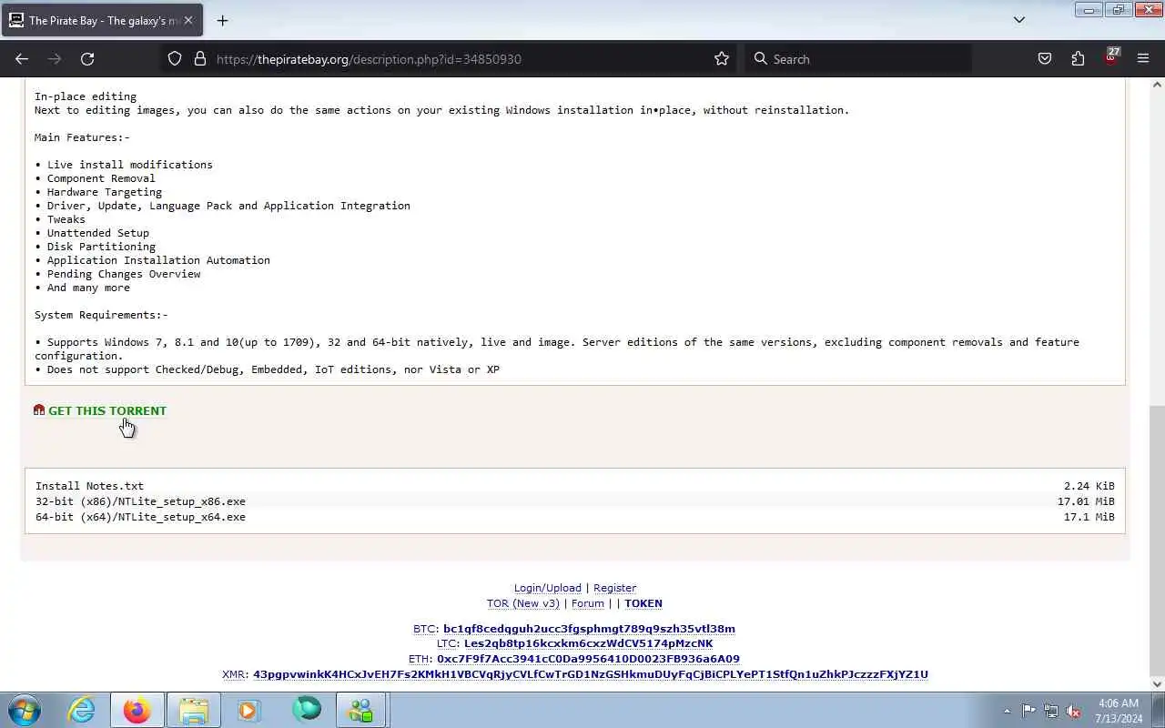The width and height of the screenshot is (1165, 728).
Task: Click the '17.01 MiB' size value
Action: (1086, 501)
